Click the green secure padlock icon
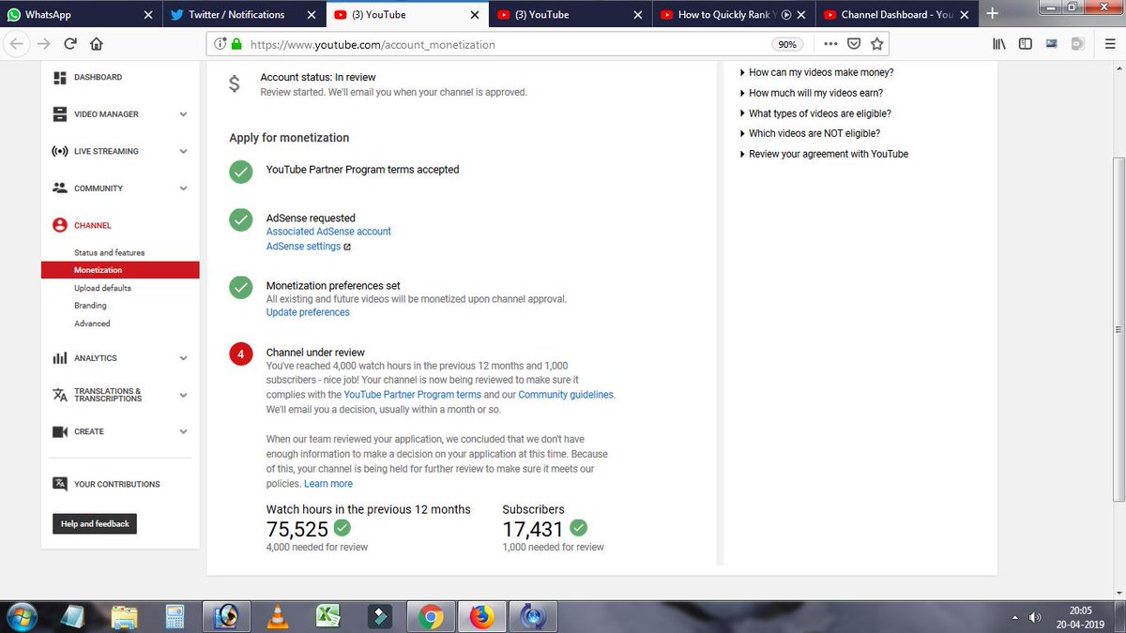The height and width of the screenshot is (633, 1126). coord(236,44)
